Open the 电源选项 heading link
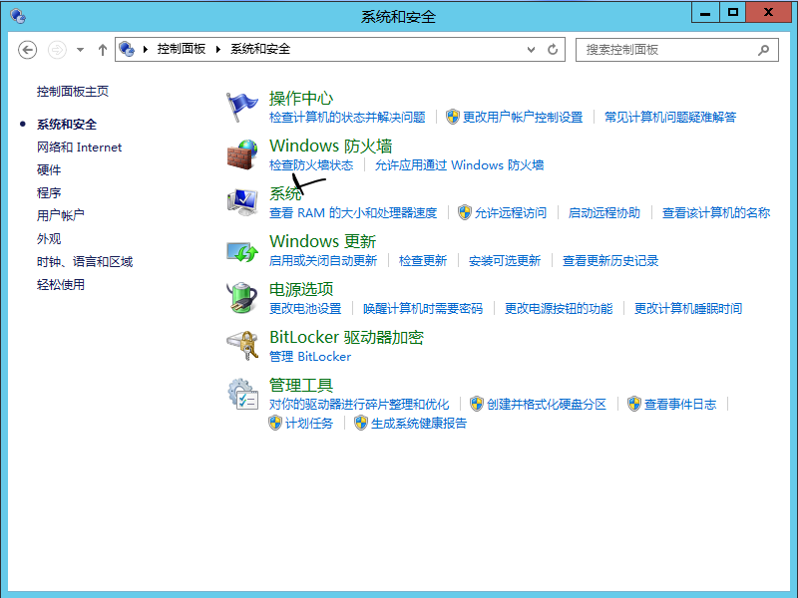The height and width of the screenshot is (598, 798). 301,289
